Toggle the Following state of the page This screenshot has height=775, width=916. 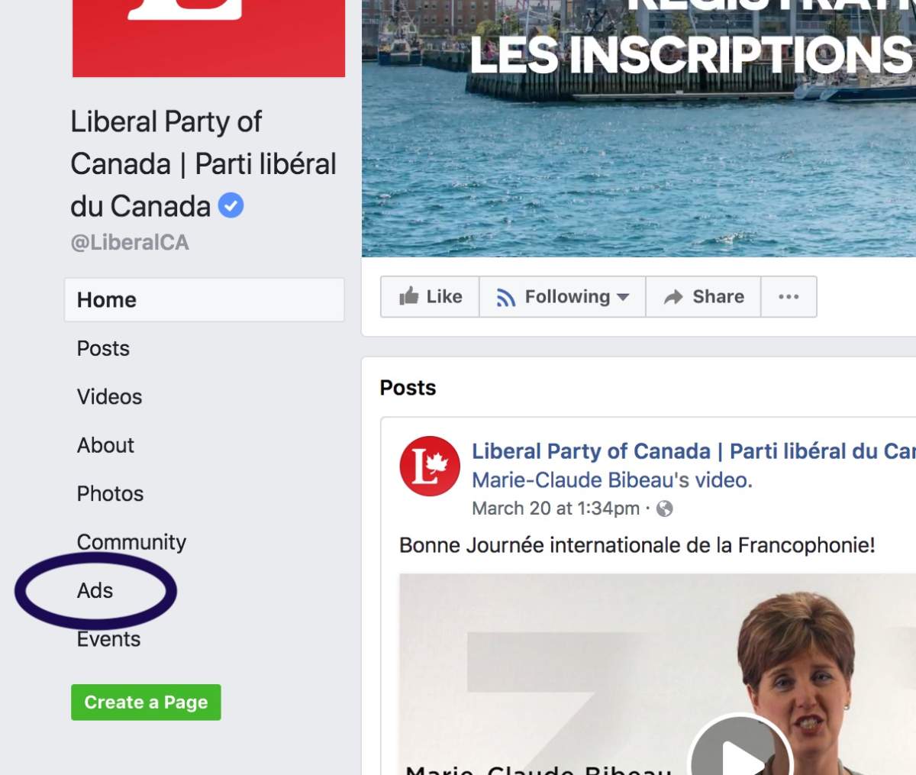pyautogui.click(x=563, y=296)
